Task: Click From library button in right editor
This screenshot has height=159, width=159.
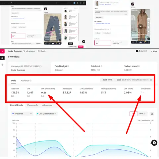Action: 107,33
